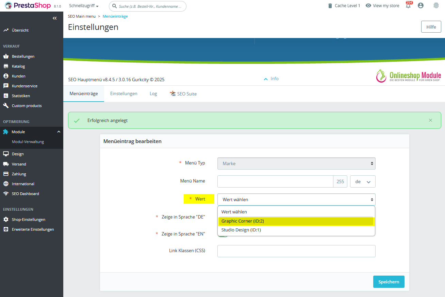Click the Wert wählen select box
The image size is (445, 297).
click(x=296, y=199)
